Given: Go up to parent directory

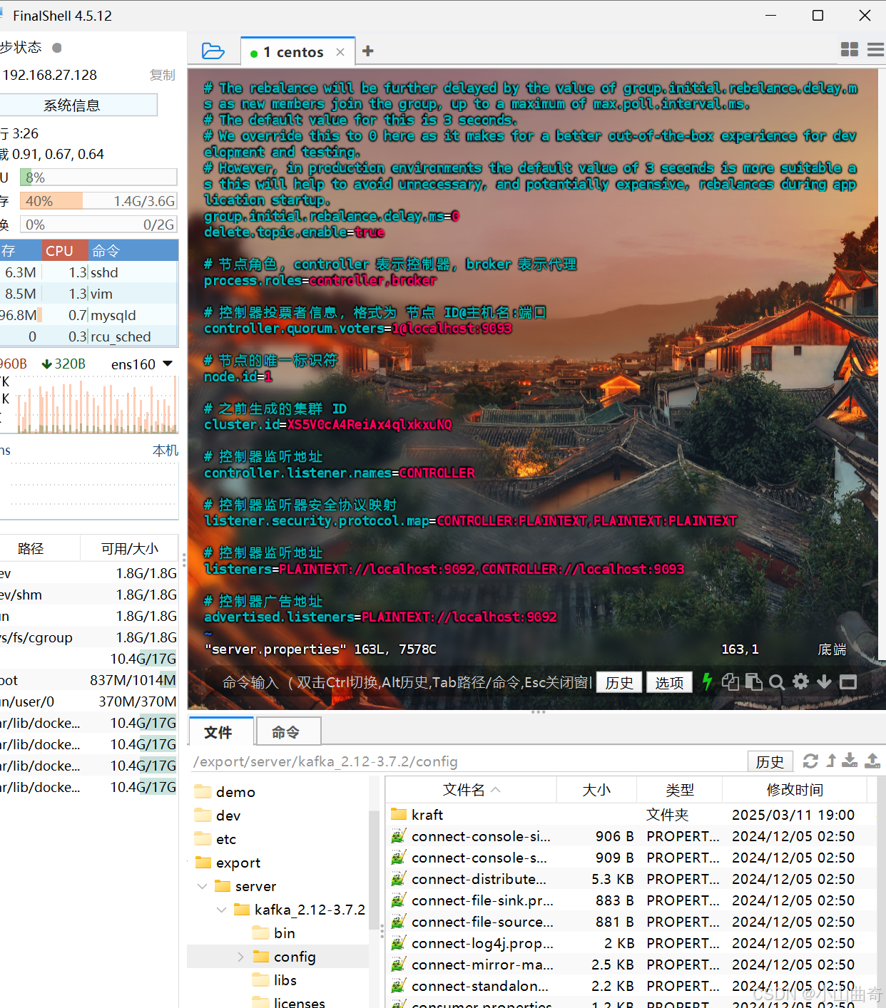Looking at the screenshot, I should pyautogui.click(x=831, y=761).
